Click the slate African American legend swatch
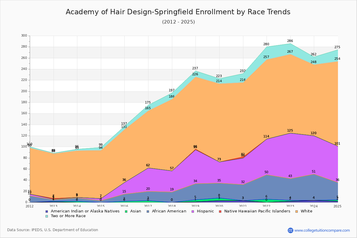This screenshot has height=238, width=357. click(147, 211)
